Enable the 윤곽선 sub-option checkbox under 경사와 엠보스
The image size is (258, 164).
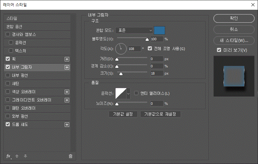tap(11, 42)
